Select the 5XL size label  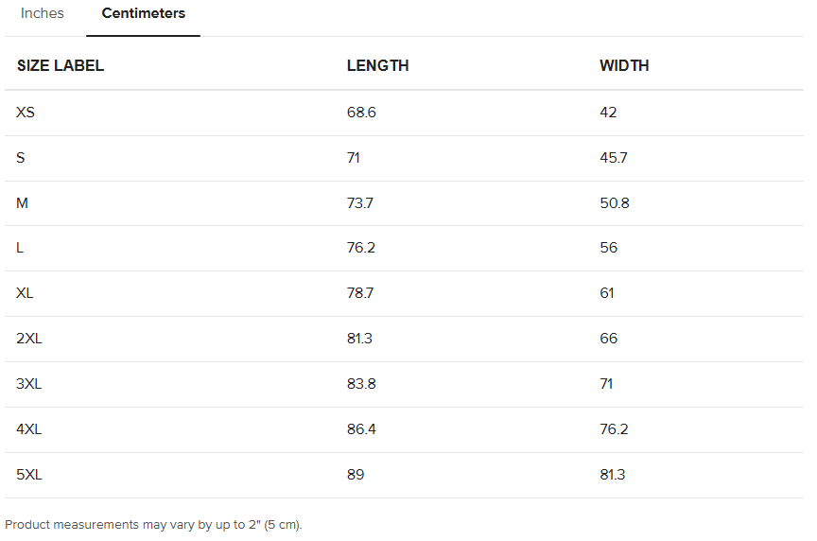(29, 475)
